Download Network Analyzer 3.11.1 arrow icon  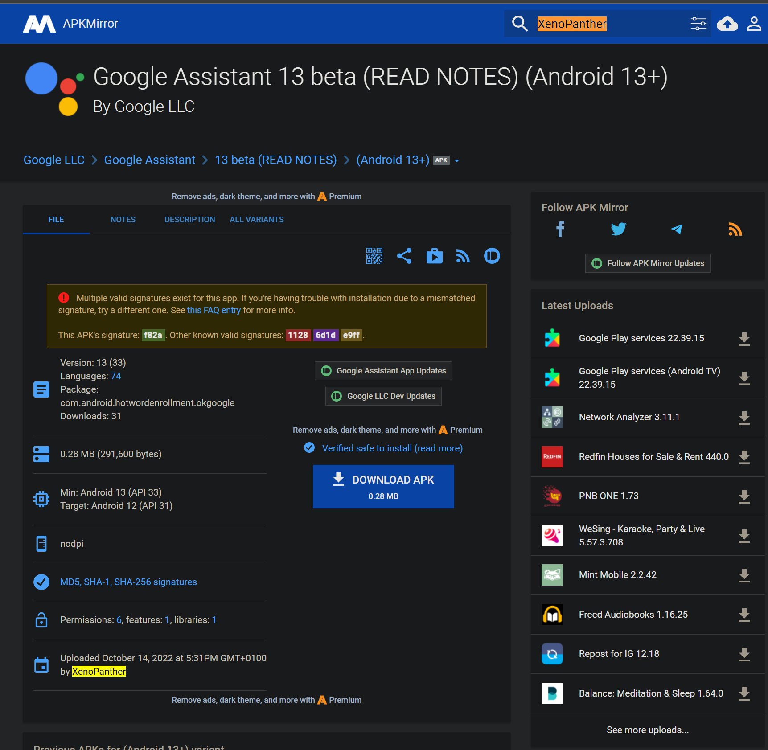click(x=744, y=418)
